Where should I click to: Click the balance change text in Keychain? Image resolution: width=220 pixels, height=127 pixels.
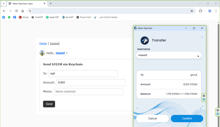181,94
